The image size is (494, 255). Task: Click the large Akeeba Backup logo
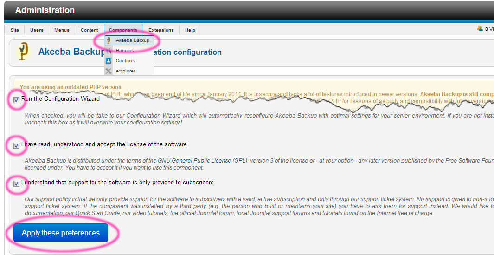point(22,52)
